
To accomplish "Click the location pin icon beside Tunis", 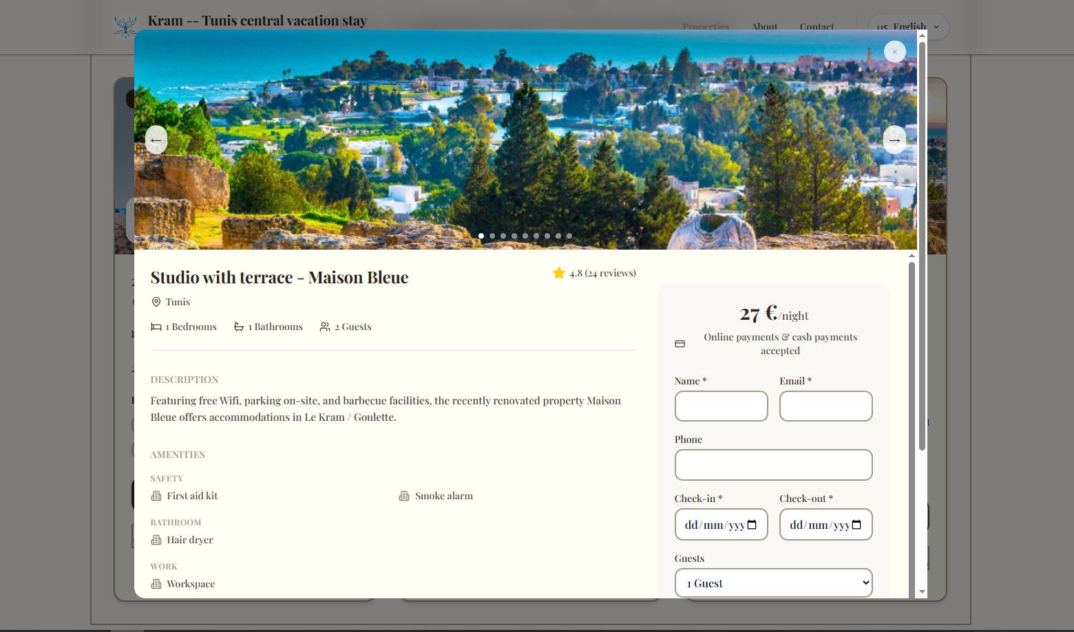I will [156, 302].
